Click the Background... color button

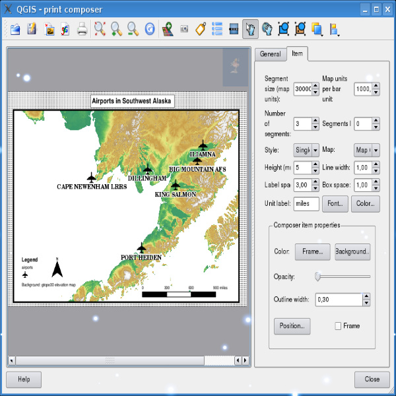tap(352, 252)
